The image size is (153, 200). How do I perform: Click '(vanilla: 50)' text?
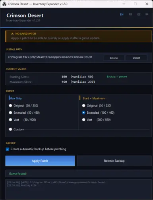tap(82, 77)
